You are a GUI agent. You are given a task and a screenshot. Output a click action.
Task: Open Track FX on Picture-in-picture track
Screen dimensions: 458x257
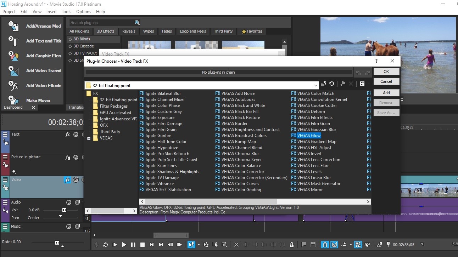click(68, 157)
